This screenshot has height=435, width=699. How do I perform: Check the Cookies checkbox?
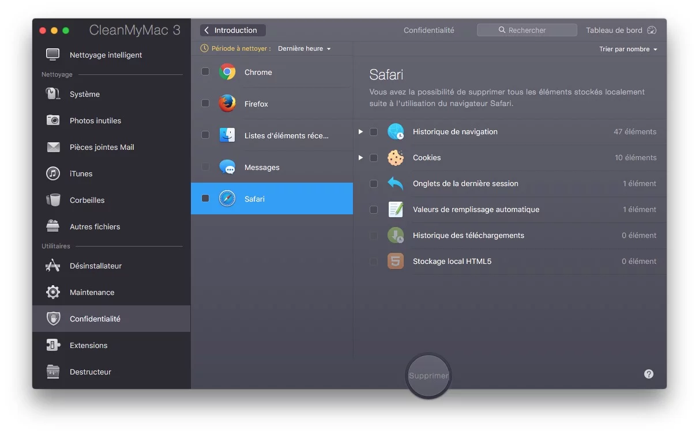(374, 158)
